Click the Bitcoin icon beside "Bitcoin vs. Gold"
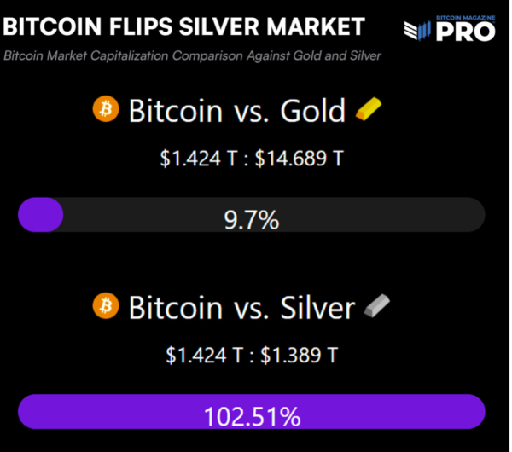This screenshot has height=452, width=512. point(106,110)
